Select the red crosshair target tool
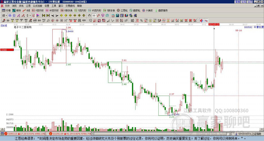 pos(53,21)
